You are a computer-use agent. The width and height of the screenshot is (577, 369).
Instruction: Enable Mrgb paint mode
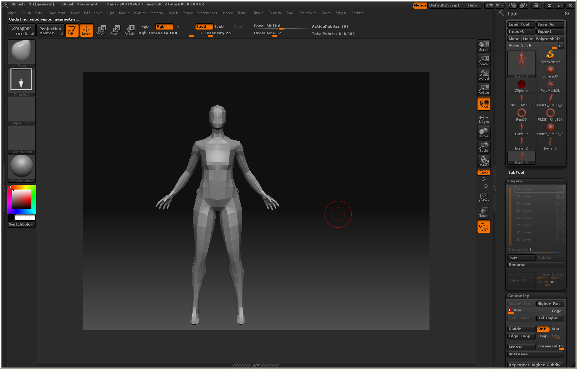pyautogui.click(x=144, y=27)
